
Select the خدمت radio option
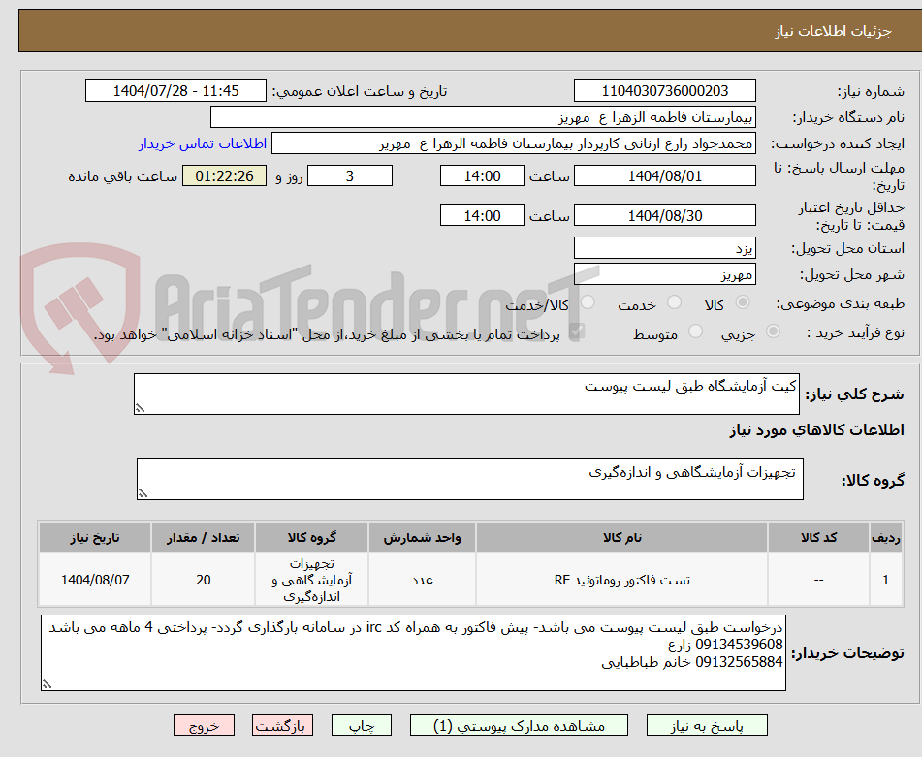674,301
